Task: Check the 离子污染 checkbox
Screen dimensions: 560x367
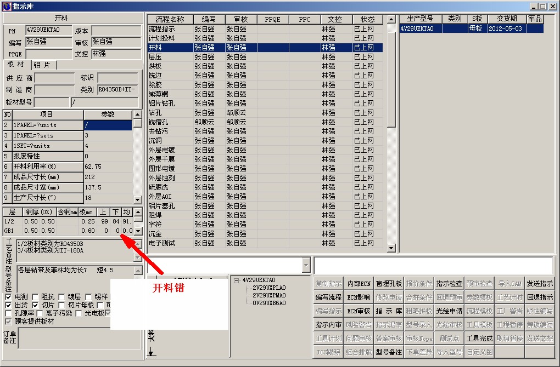Action: coord(40,313)
